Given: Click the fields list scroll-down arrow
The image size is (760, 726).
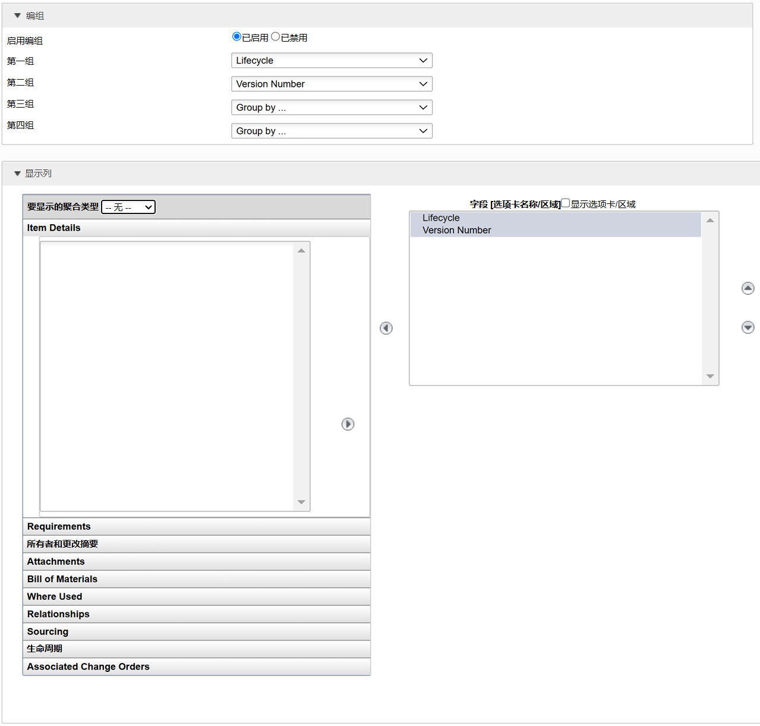Looking at the screenshot, I should coord(710,376).
